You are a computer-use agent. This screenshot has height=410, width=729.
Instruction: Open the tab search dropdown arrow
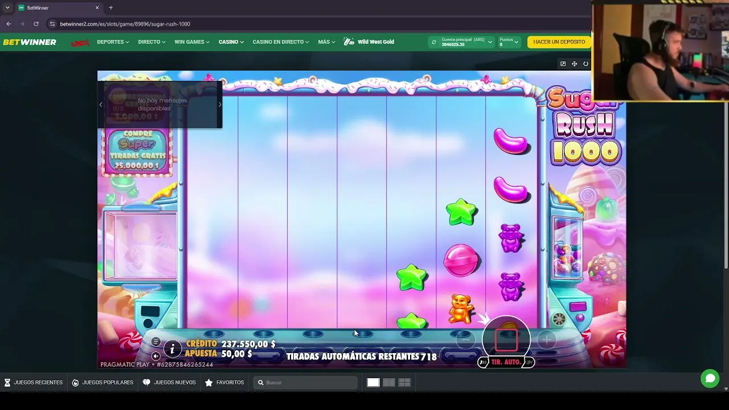point(7,8)
